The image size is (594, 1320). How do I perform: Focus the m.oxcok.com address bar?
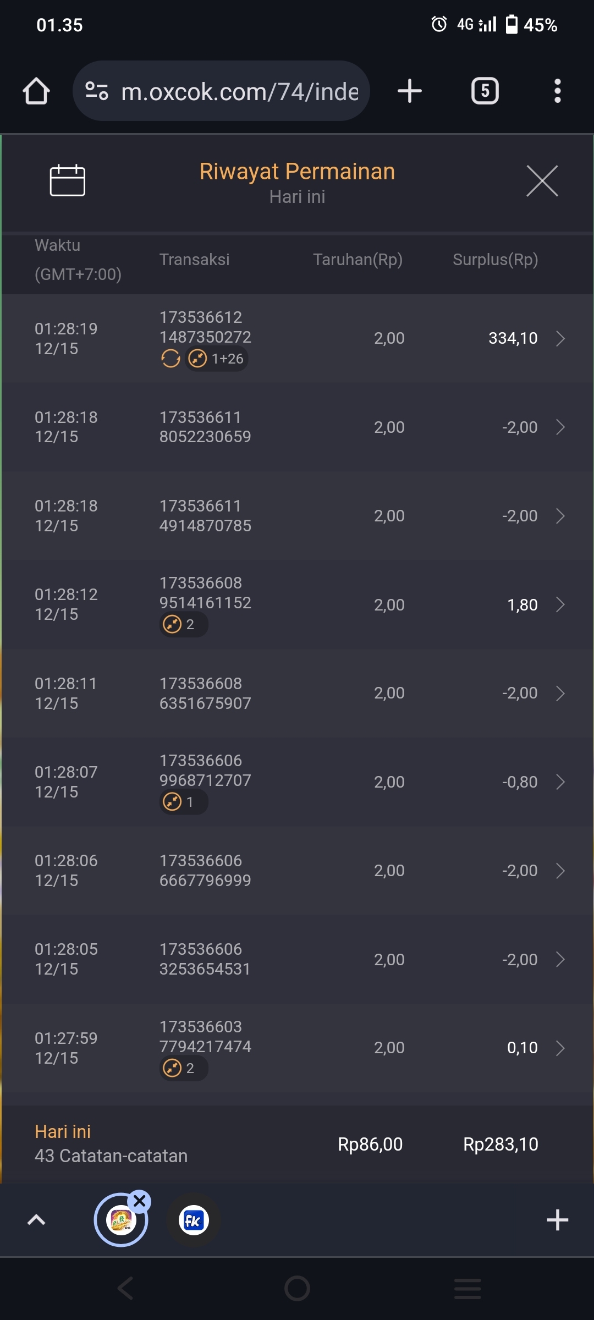tap(239, 91)
